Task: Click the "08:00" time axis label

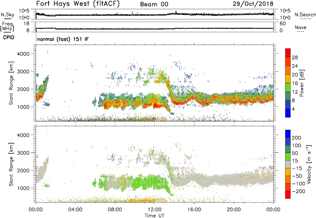Action: (115, 210)
